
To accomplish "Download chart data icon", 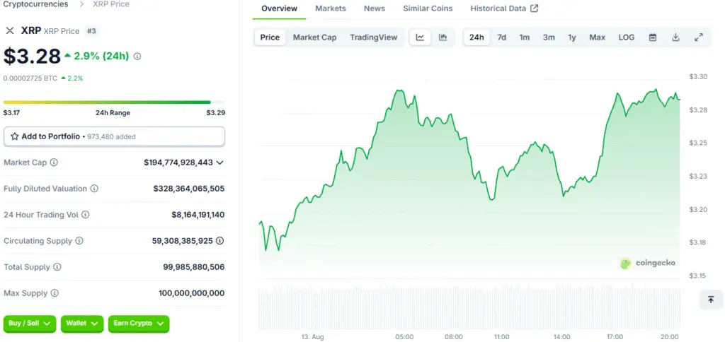I will (x=675, y=37).
